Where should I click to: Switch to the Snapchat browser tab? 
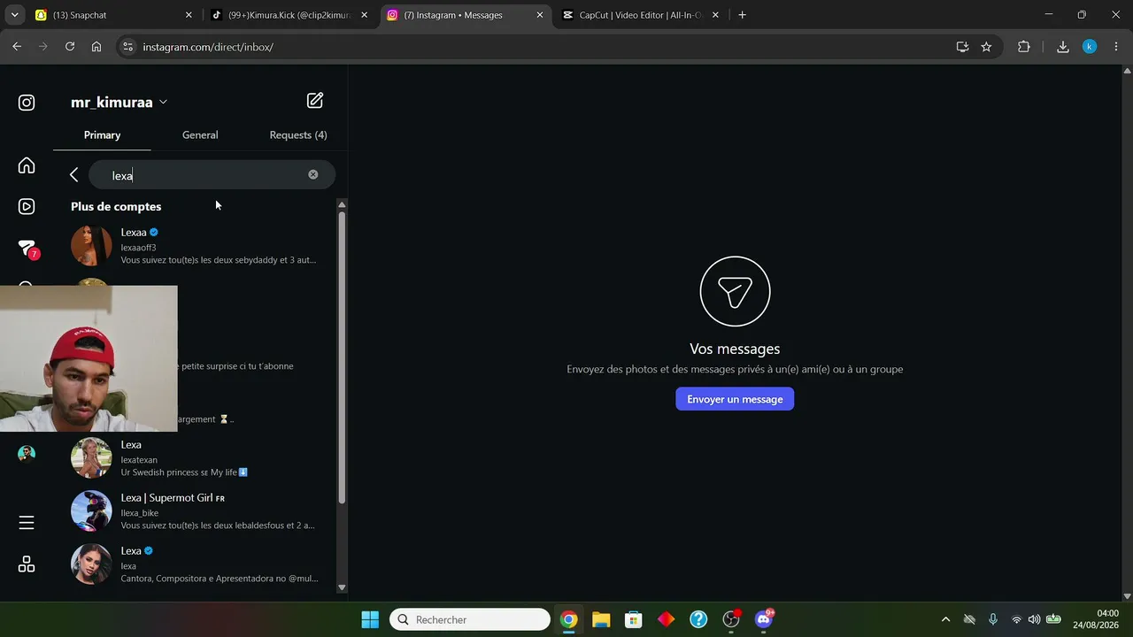point(113,15)
